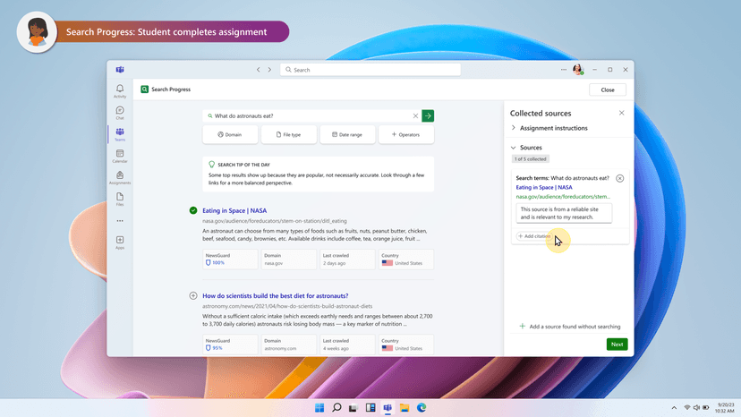
Task: Open the Domain filter
Action: pyautogui.click(x=230, y=135)
